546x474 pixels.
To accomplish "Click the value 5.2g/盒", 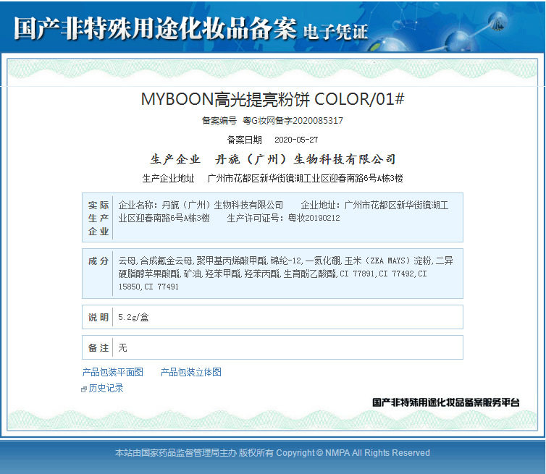I will tap(133, 318).
